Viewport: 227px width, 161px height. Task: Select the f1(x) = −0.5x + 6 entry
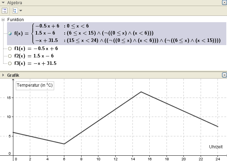(x=35, y=49)
